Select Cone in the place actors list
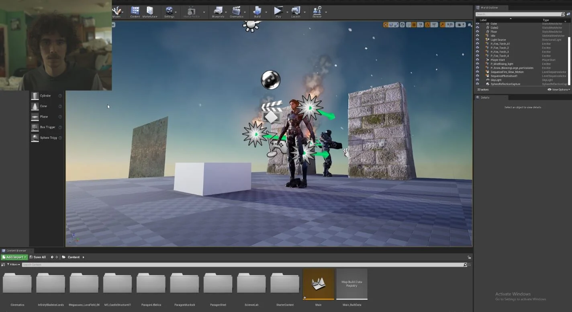Viewport: 572px width, 312px height. pos(47,106)
